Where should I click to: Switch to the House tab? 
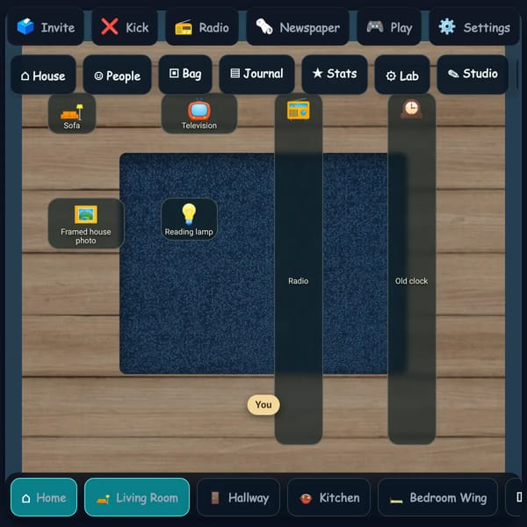[x=43, y=75]
